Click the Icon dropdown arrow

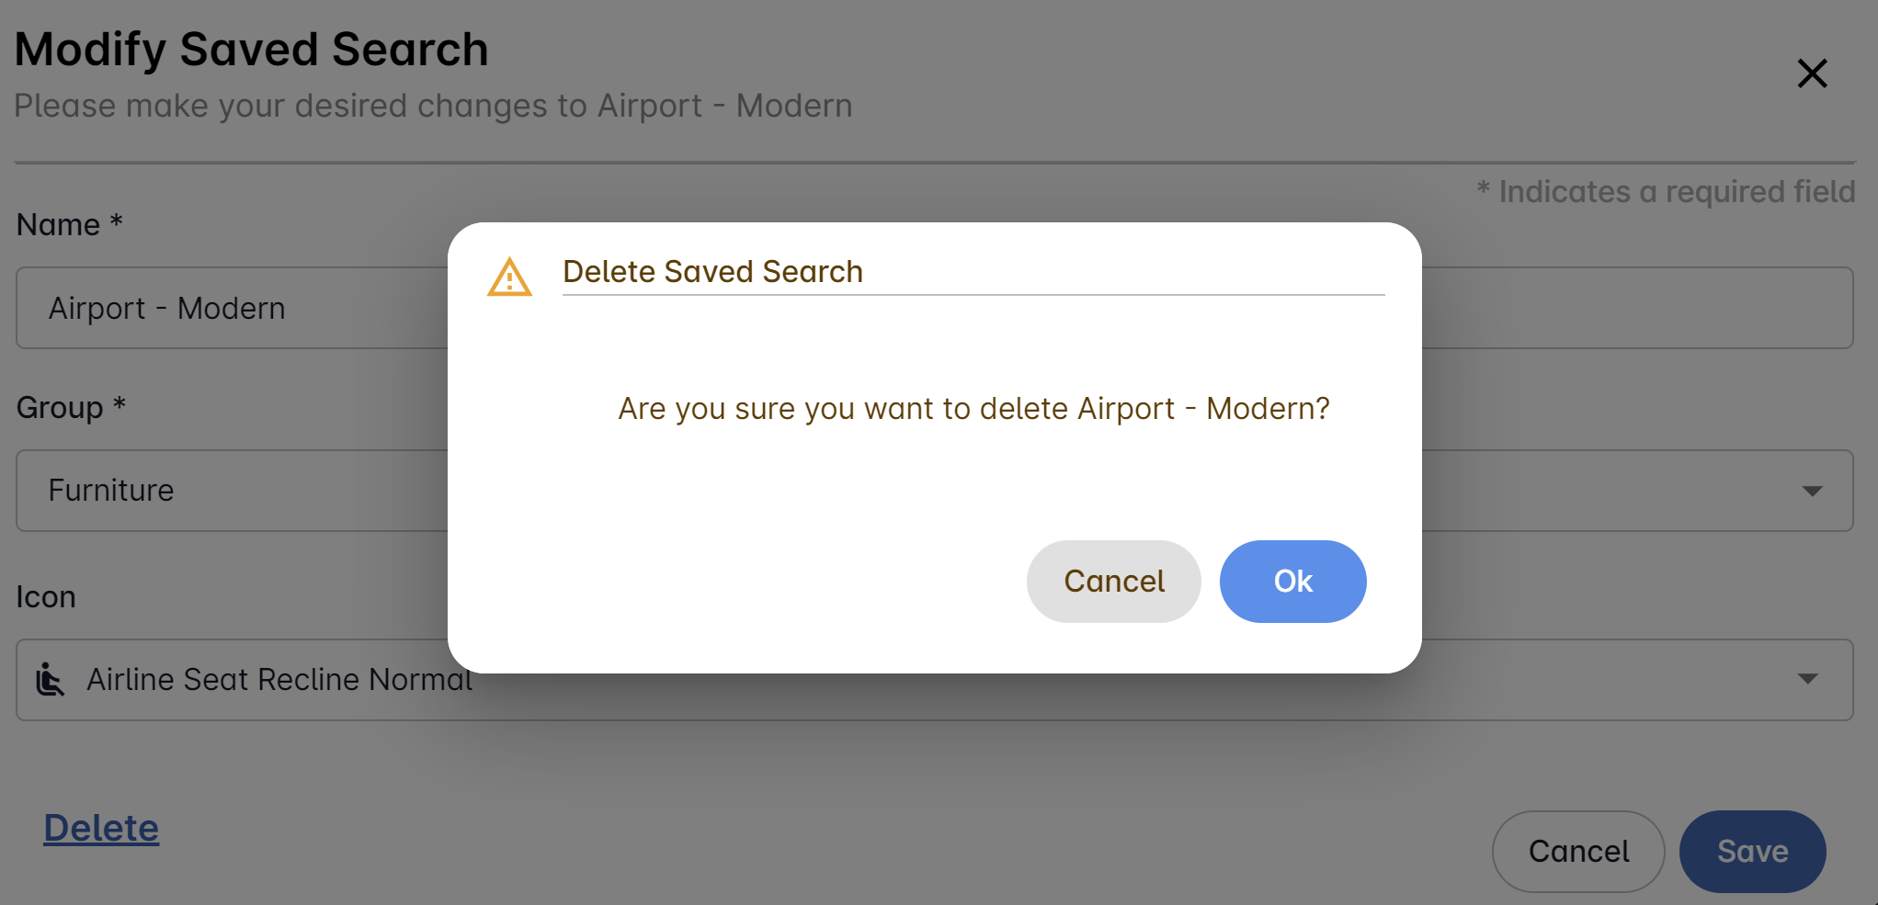pyautogui.click(x=1807, y=680)
